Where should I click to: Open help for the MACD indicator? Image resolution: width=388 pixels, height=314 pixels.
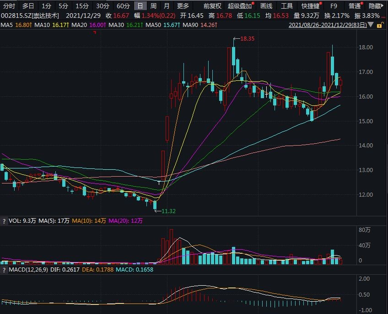[x=4, y=270]
